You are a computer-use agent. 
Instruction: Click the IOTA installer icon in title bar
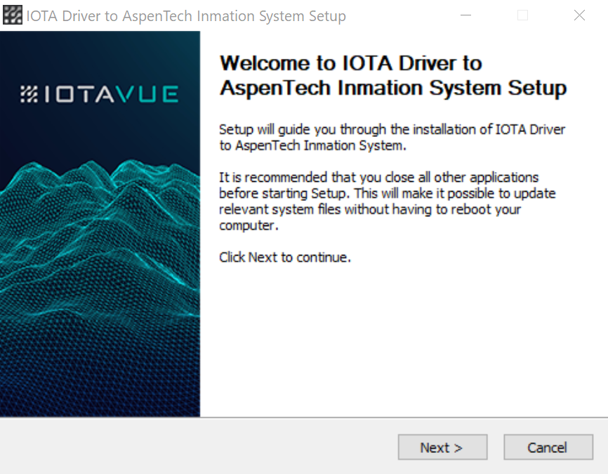pyautogui.click(x=13, y=15)
